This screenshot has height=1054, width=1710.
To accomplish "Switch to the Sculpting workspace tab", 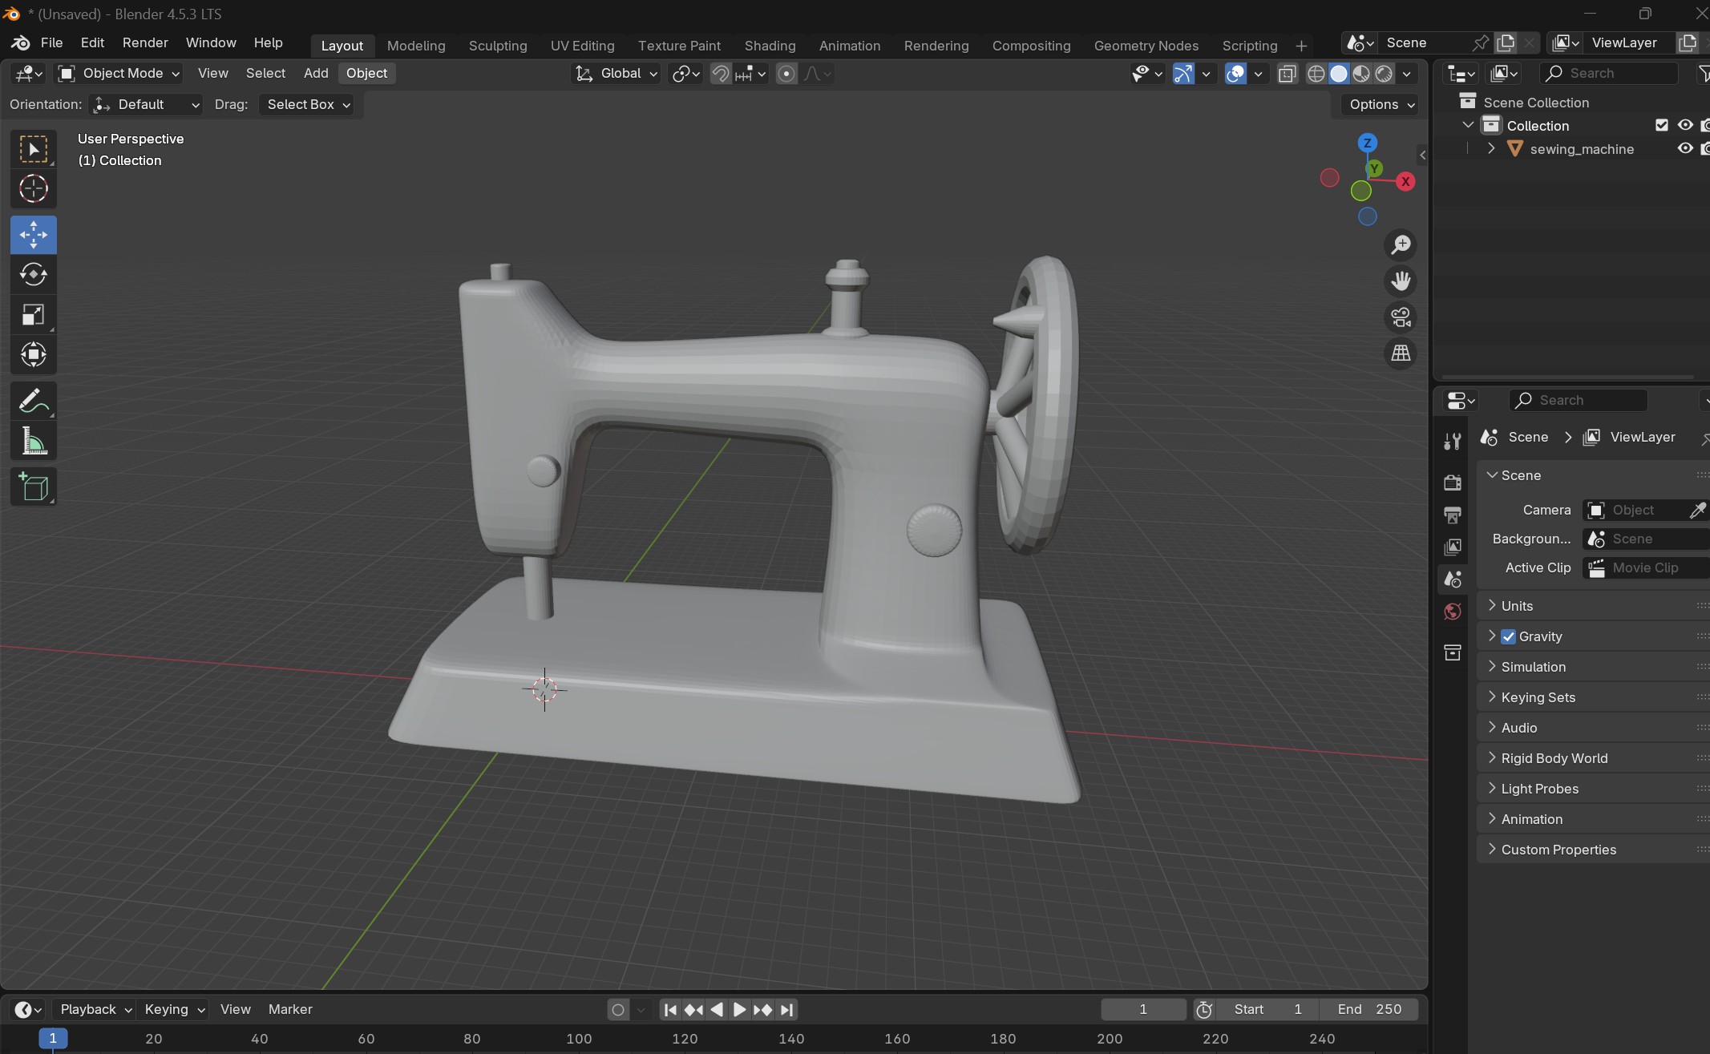I will [x=497, y=46].
